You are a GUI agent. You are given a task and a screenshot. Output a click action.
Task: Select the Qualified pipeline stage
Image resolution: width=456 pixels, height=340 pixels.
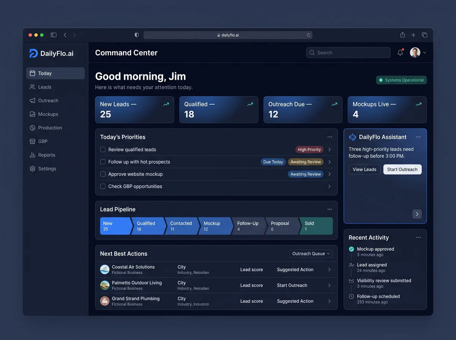click(149, 226)
